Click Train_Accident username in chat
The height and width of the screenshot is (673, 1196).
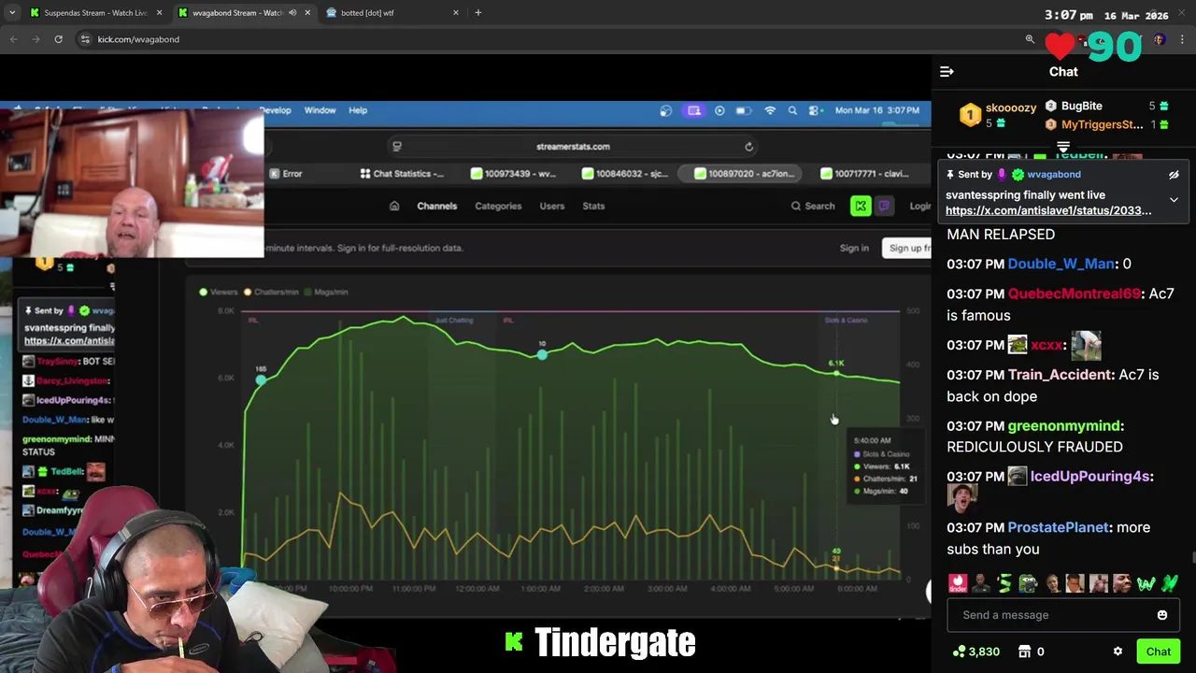1061,375
